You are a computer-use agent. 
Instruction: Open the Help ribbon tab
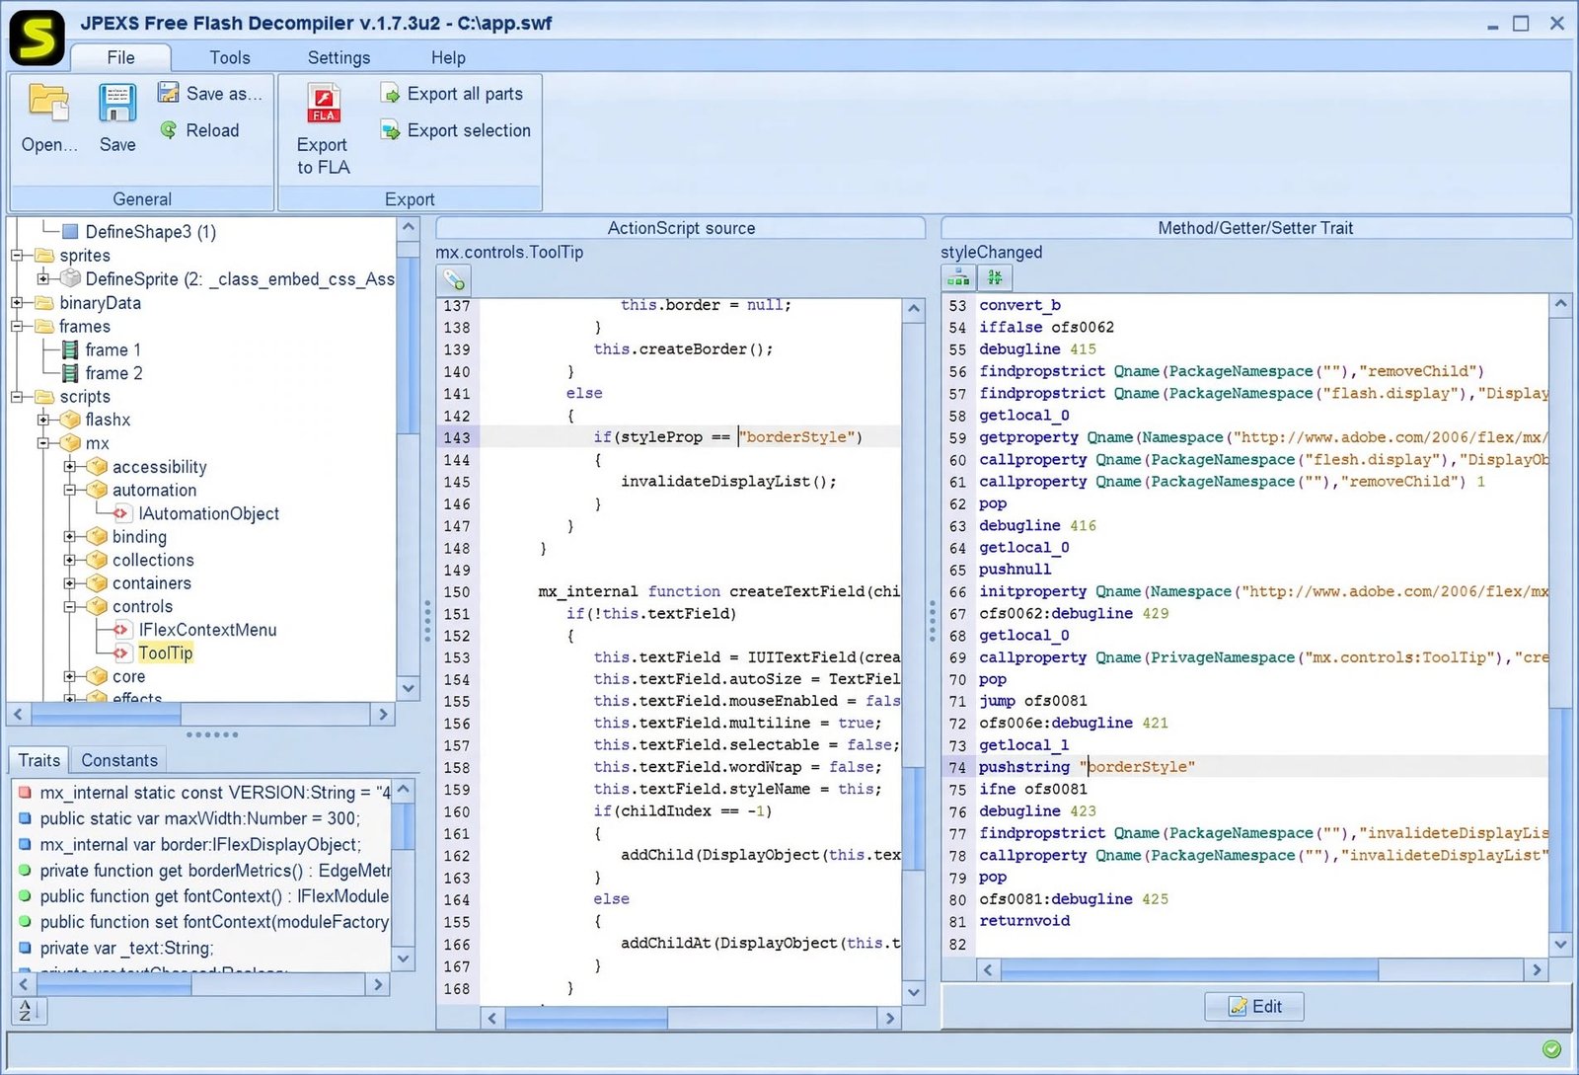coord(448,57)
